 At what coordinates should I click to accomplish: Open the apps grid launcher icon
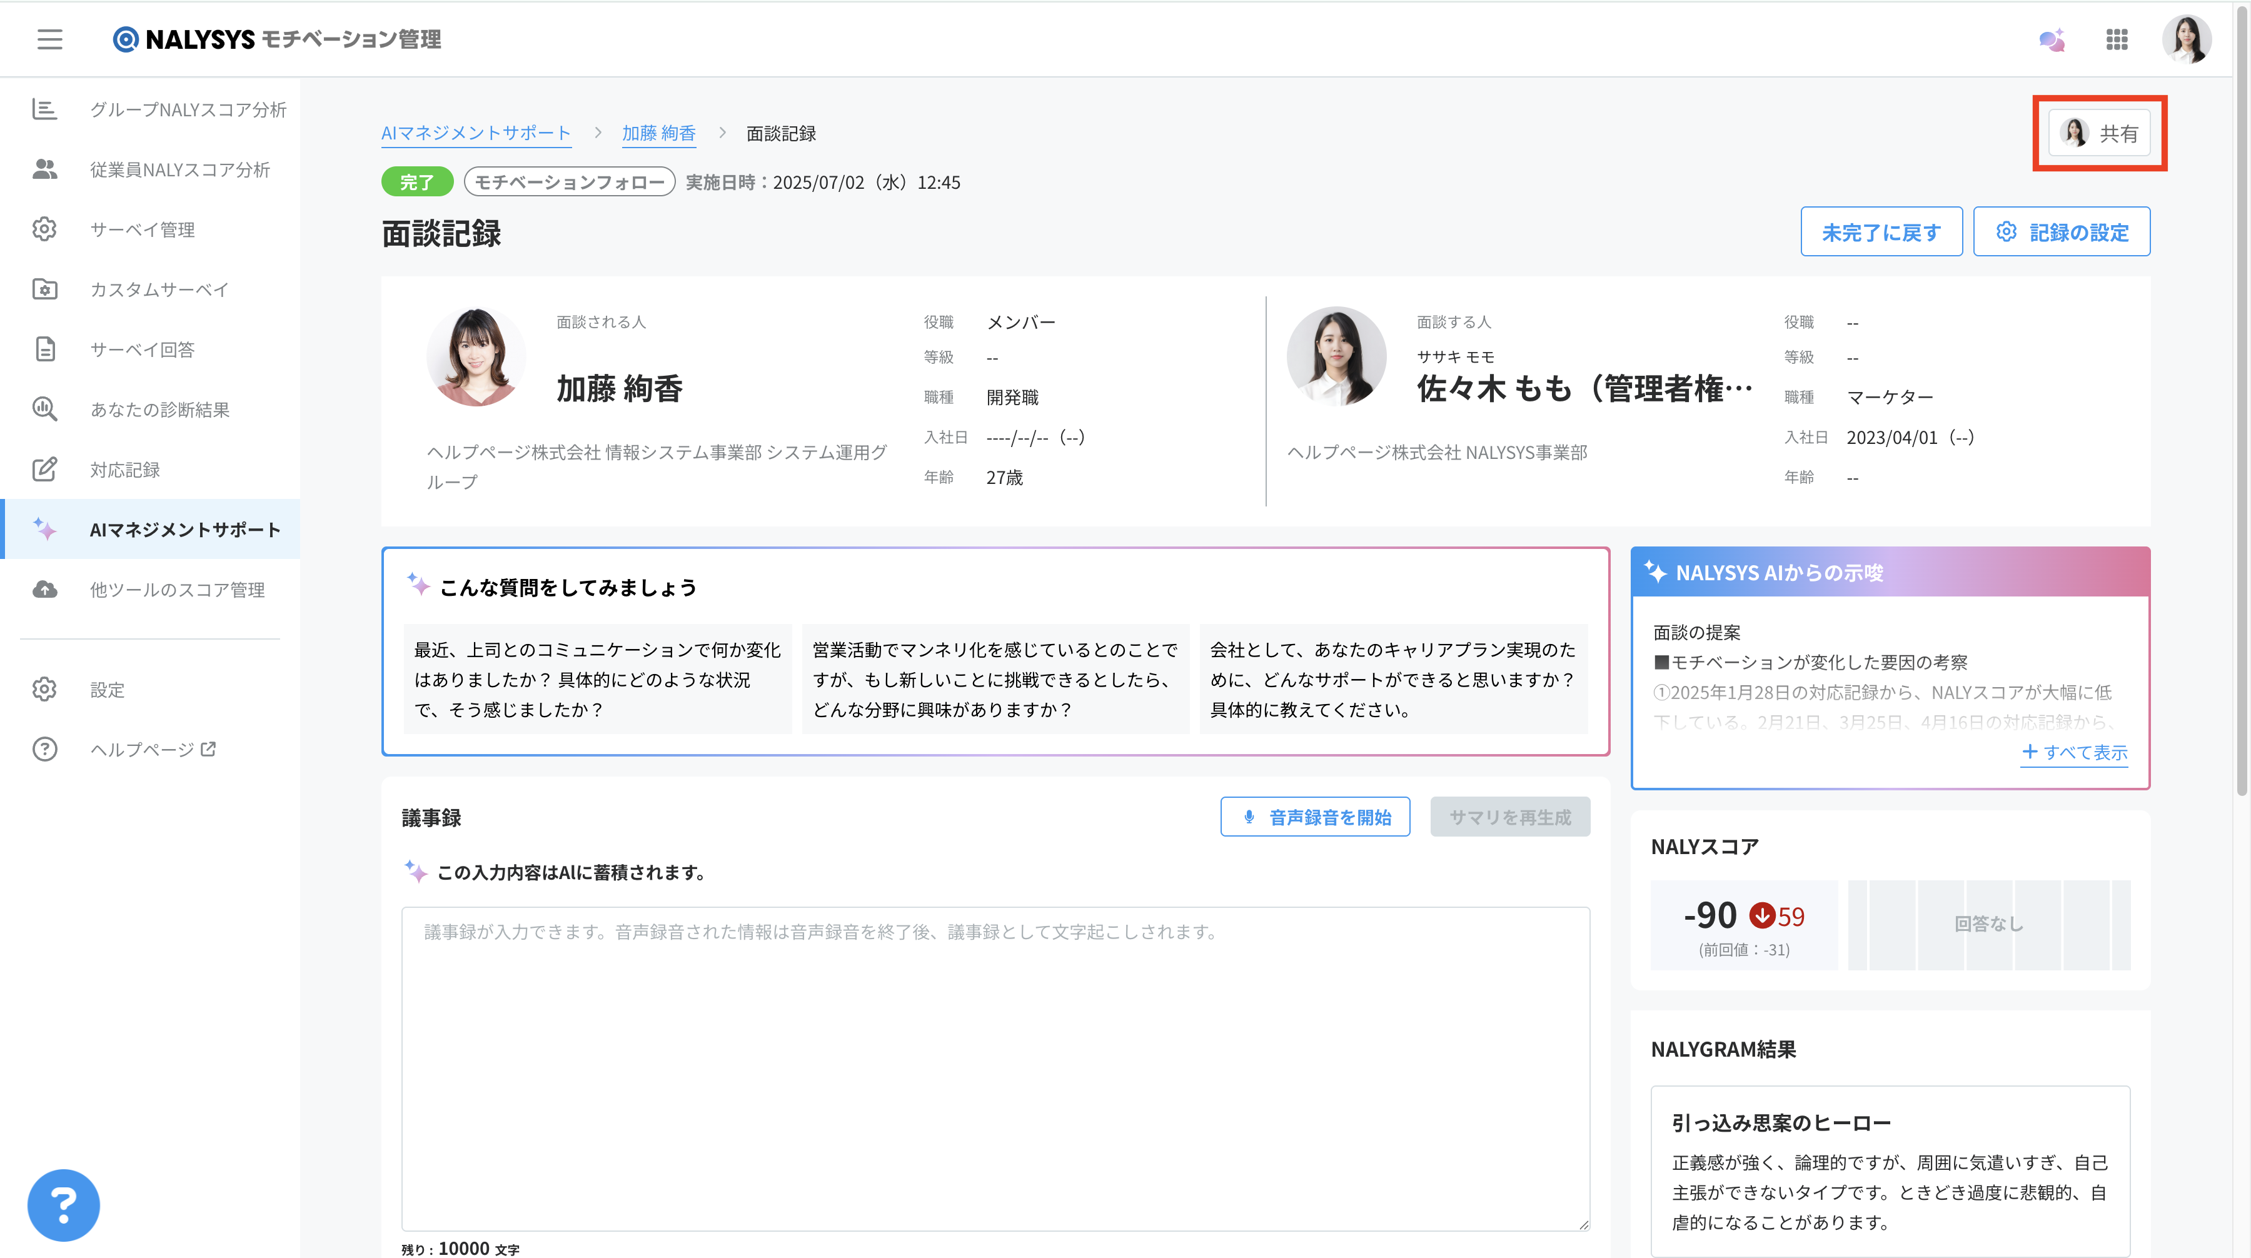click(x=2117, y=39)
